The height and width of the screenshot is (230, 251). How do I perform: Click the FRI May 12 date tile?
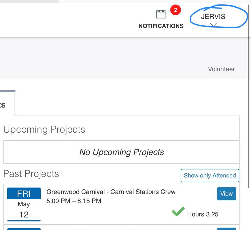click(24, 204)
